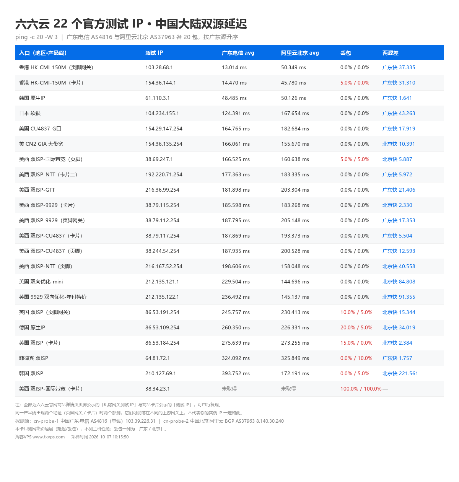The image size is (459, 482).
Task: Select row '德国 原生IP'
Action: pos(229,327)
